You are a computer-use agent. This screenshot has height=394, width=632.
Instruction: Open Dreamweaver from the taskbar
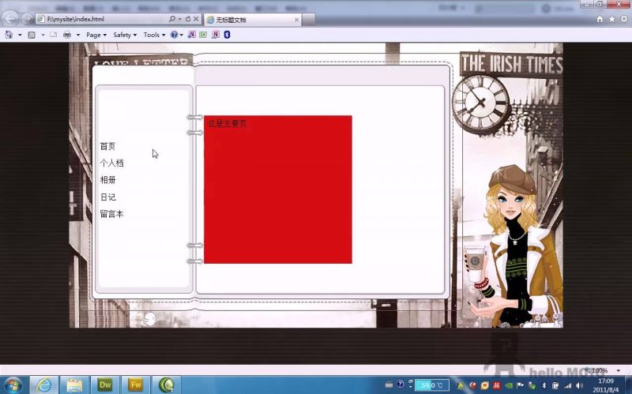point(104,385)
